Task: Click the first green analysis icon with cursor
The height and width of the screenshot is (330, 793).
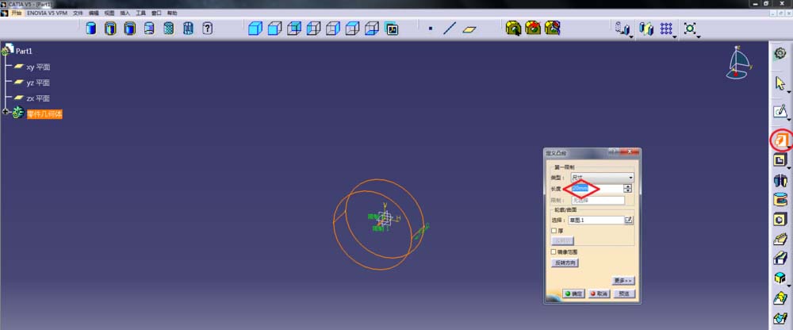Action: point(513,28)
